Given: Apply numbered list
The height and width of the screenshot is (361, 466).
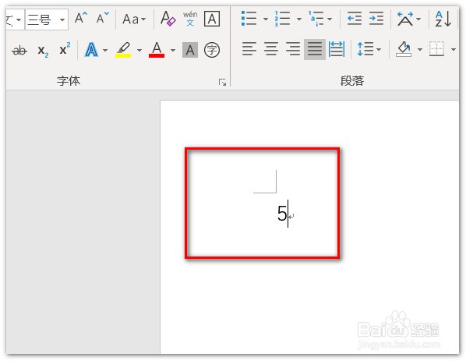Looking at the screenshot, I should (282, 19).
